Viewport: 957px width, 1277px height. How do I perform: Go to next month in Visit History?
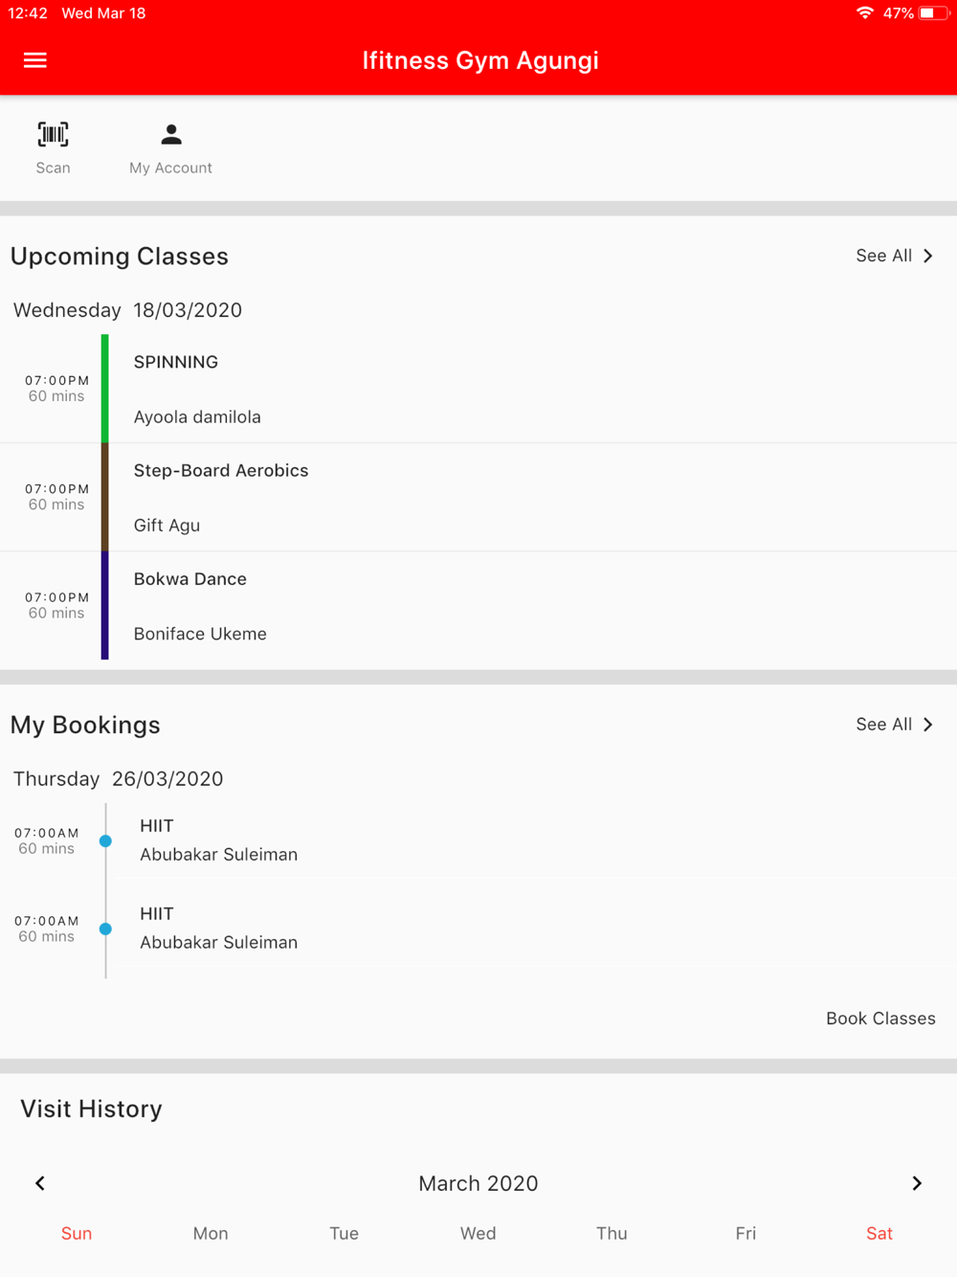point(917,1183)
